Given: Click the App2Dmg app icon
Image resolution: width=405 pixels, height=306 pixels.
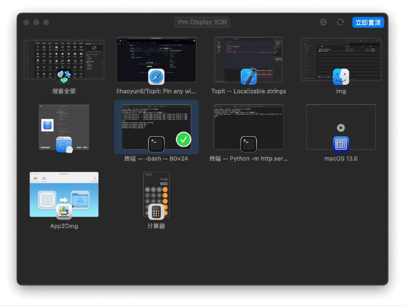Looking at the screenshot, I should (64, 211).
